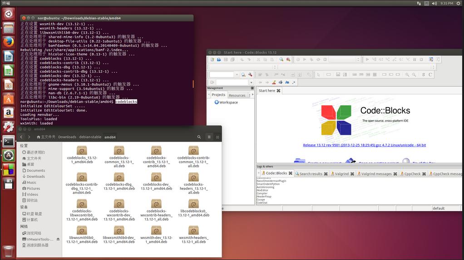Image resolution: width=464 pixels, height=260 pixels.
Task: Open the code completion scope dropdown on the left
Action: pyautogui.click(x=243, y=67)
